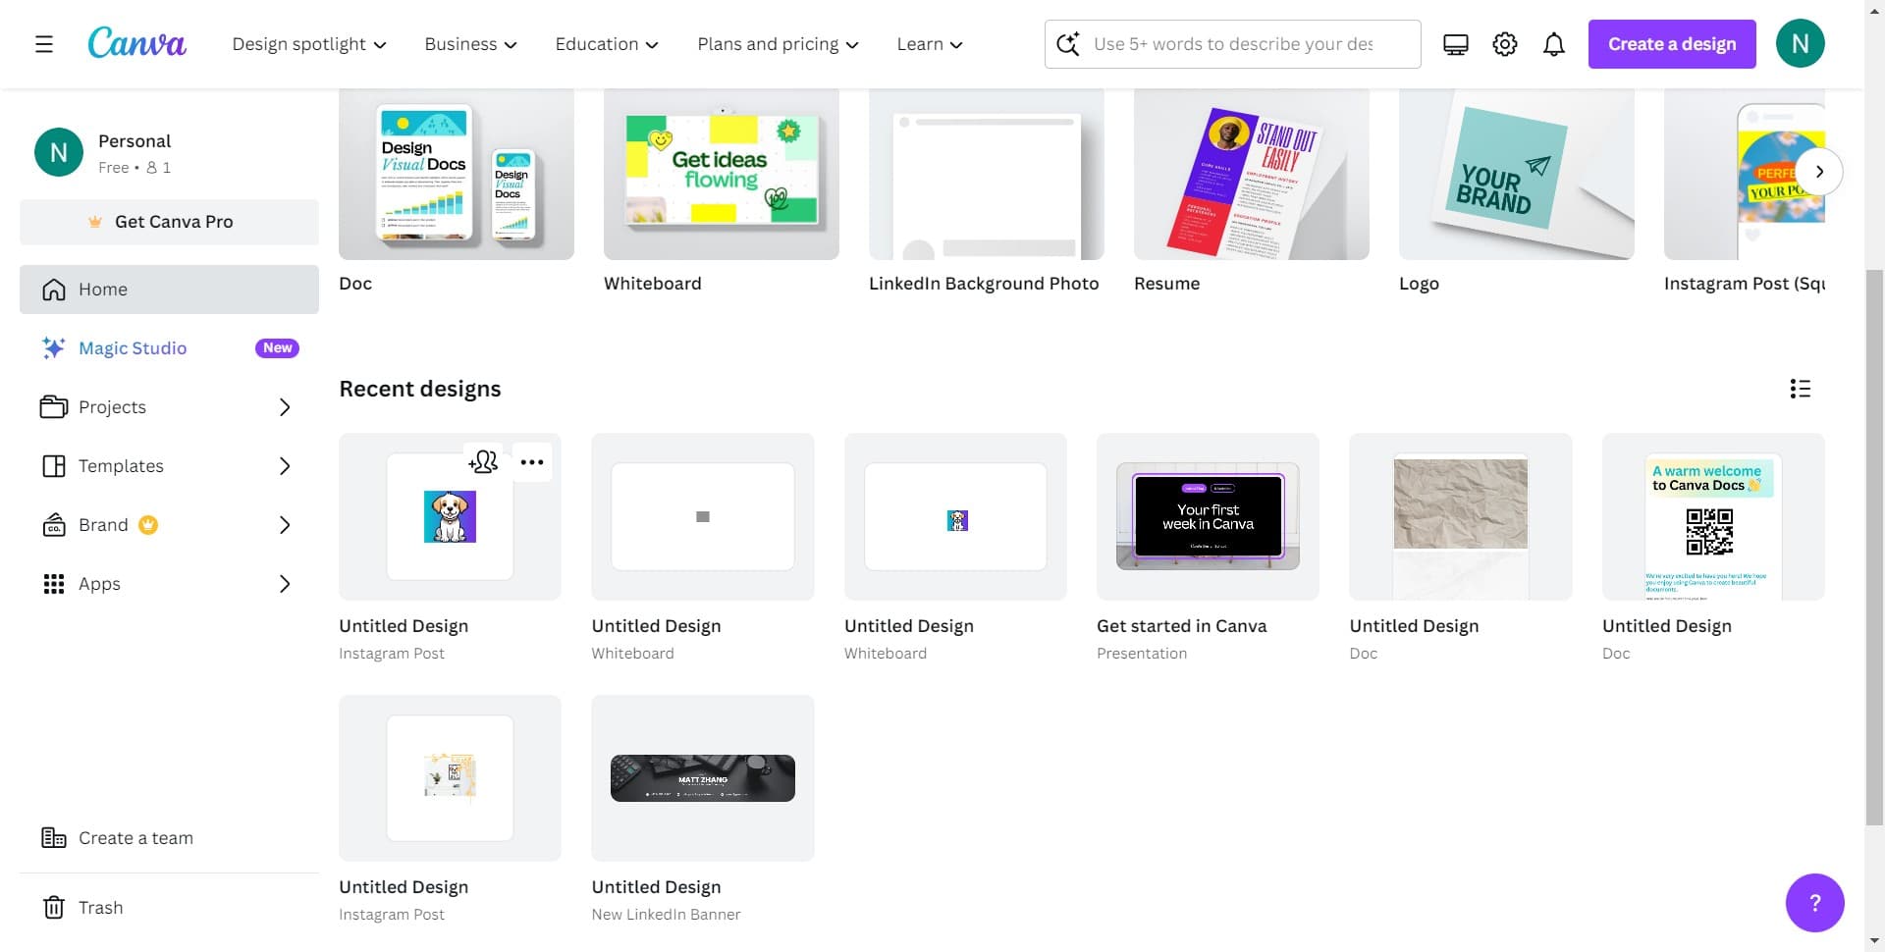Select the Whiteboard design type thumbnail

[x=722, y=174]
